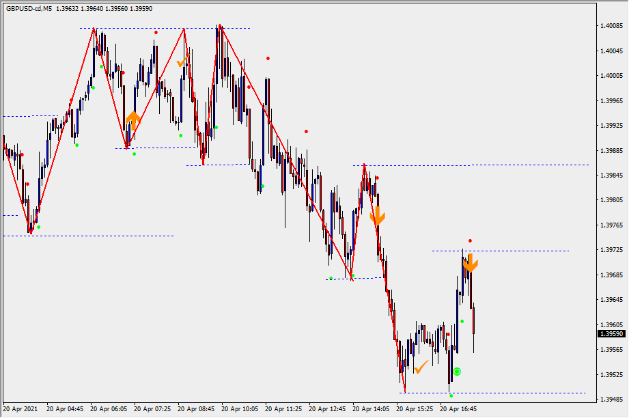This screenshot has height=418, width=629.
Task: Click the orange checkmark near the chart top
Action: 181,63
